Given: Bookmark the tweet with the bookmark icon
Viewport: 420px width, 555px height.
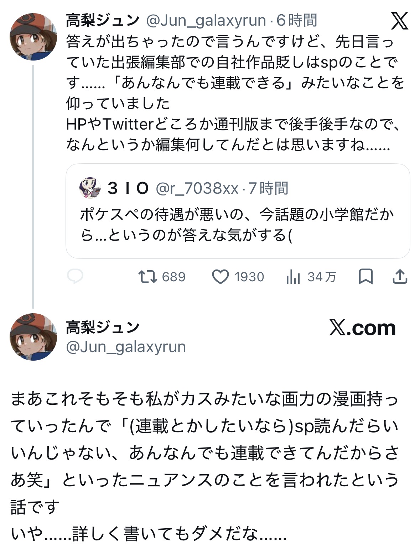Looking at the screenshot, I should click(365, 277).
